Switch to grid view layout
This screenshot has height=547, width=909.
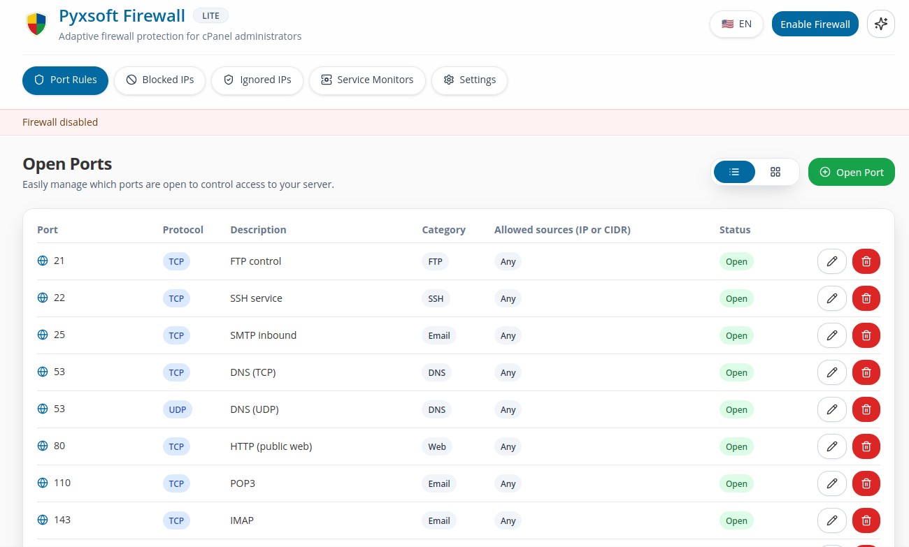[775, 172]
